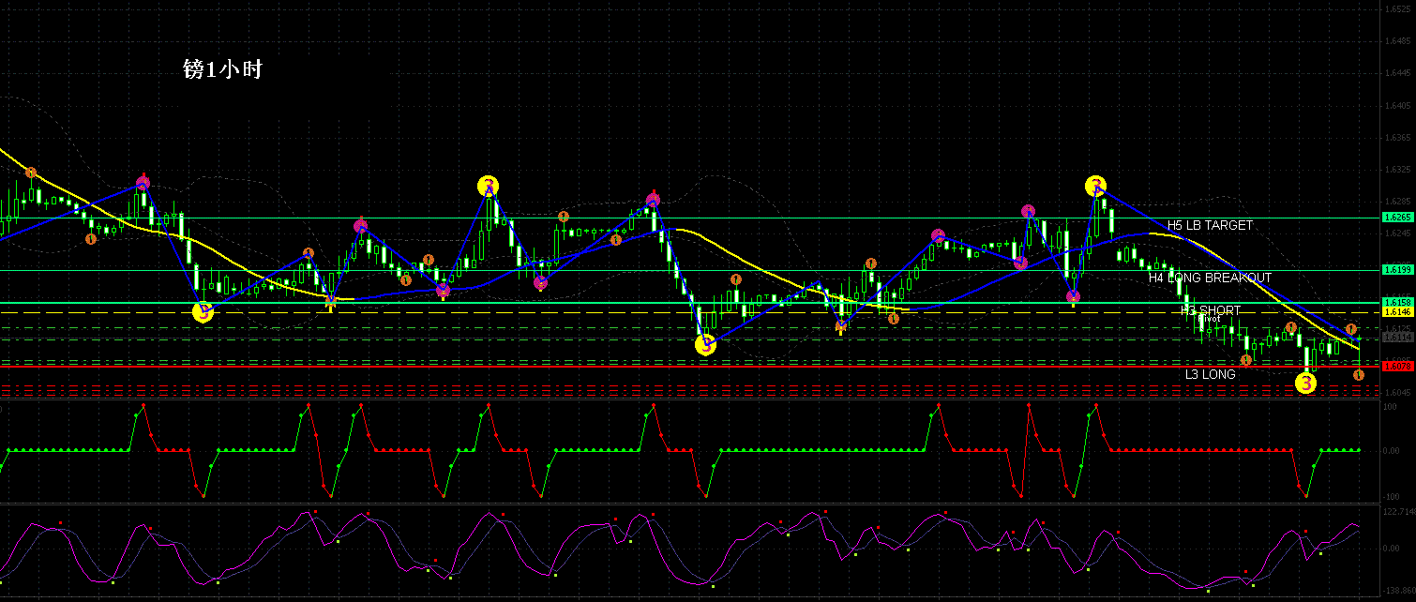Click the L3 LONG level label

point(1210,374)
